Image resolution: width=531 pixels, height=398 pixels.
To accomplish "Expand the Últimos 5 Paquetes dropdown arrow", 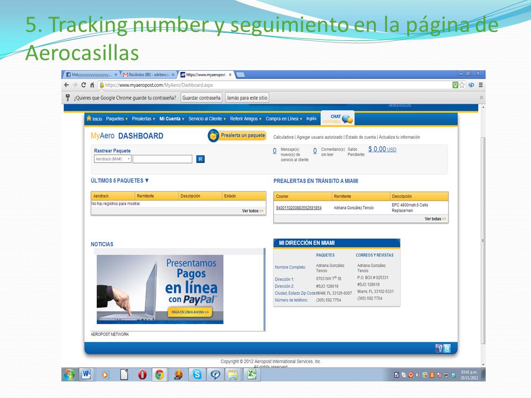I will click(147, 180).
